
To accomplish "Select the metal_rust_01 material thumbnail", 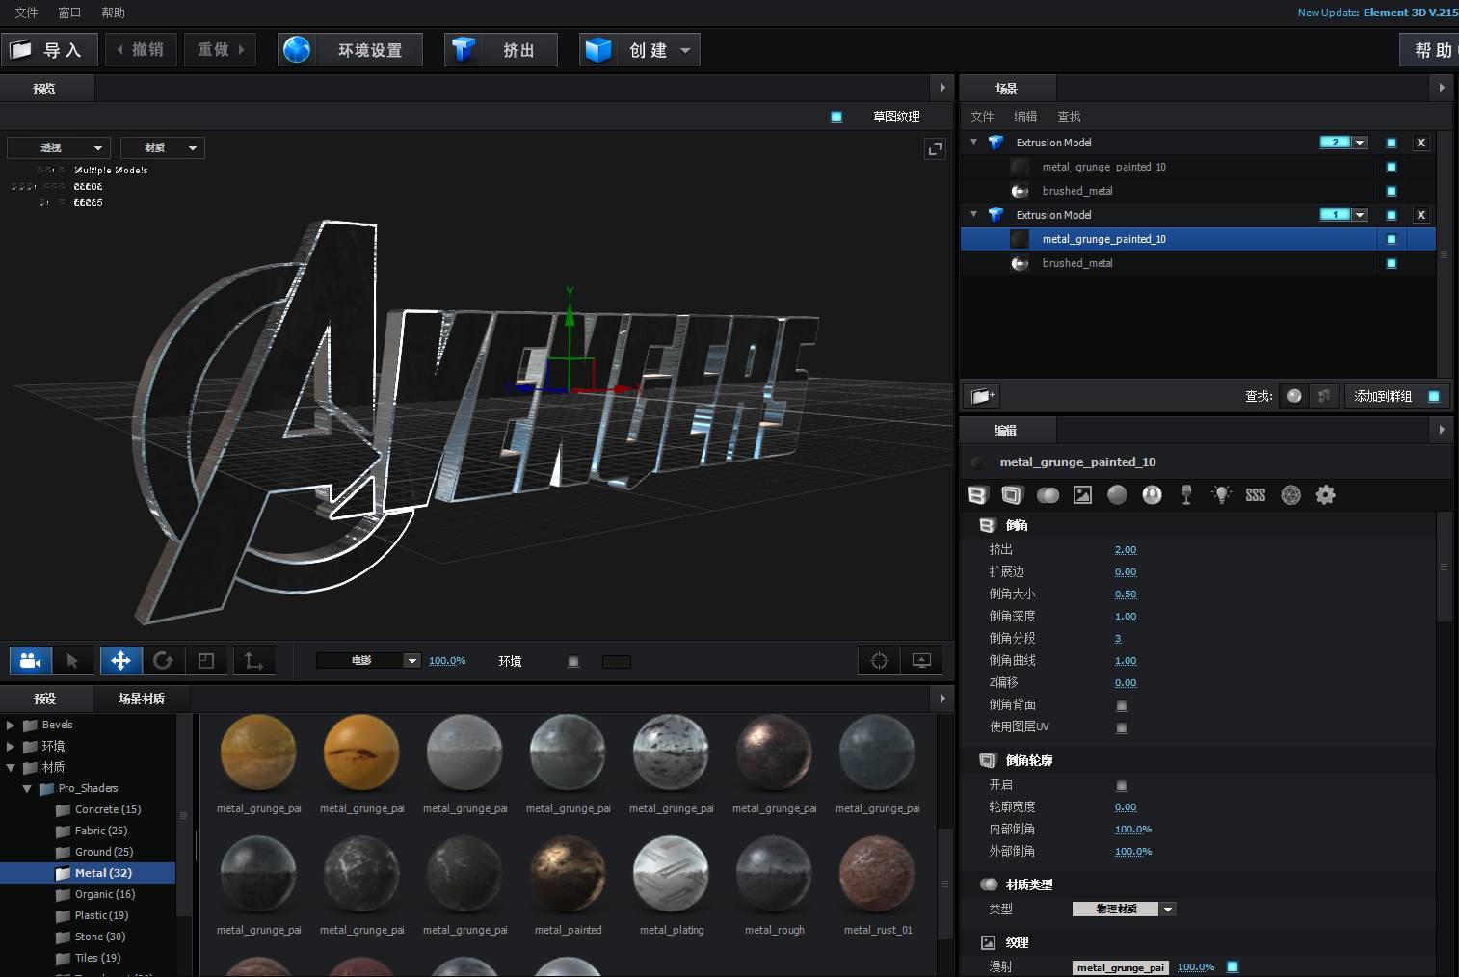I will point(877,874).
